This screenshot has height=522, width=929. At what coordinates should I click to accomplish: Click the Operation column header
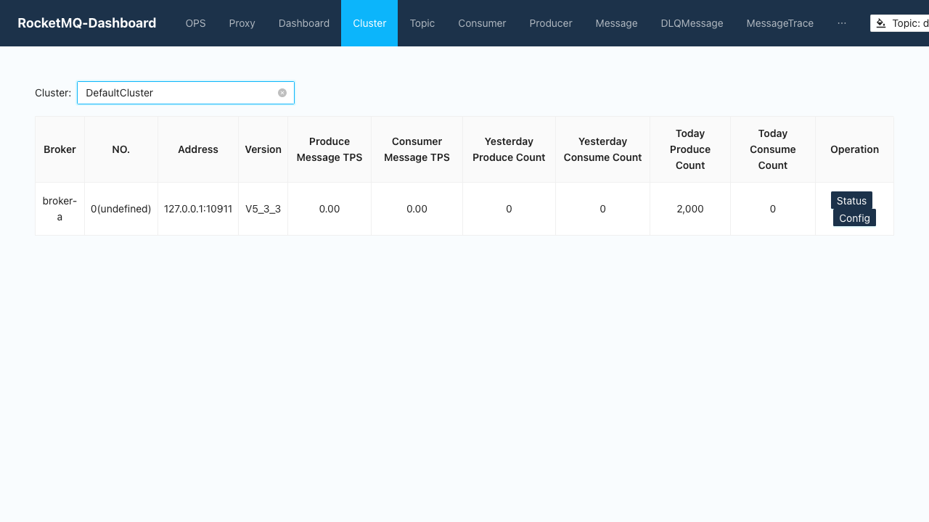(x=854, y=149)
